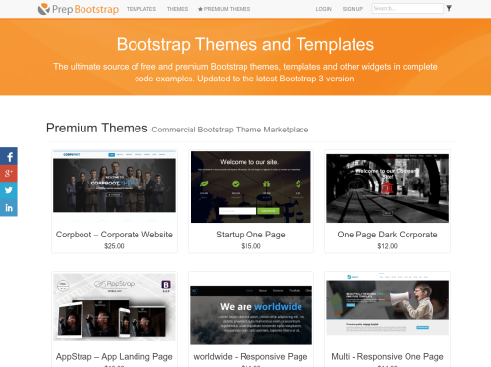Click the Startup One Page title
The height and width of the screenshot is (367, 491).
pos(250,235)
